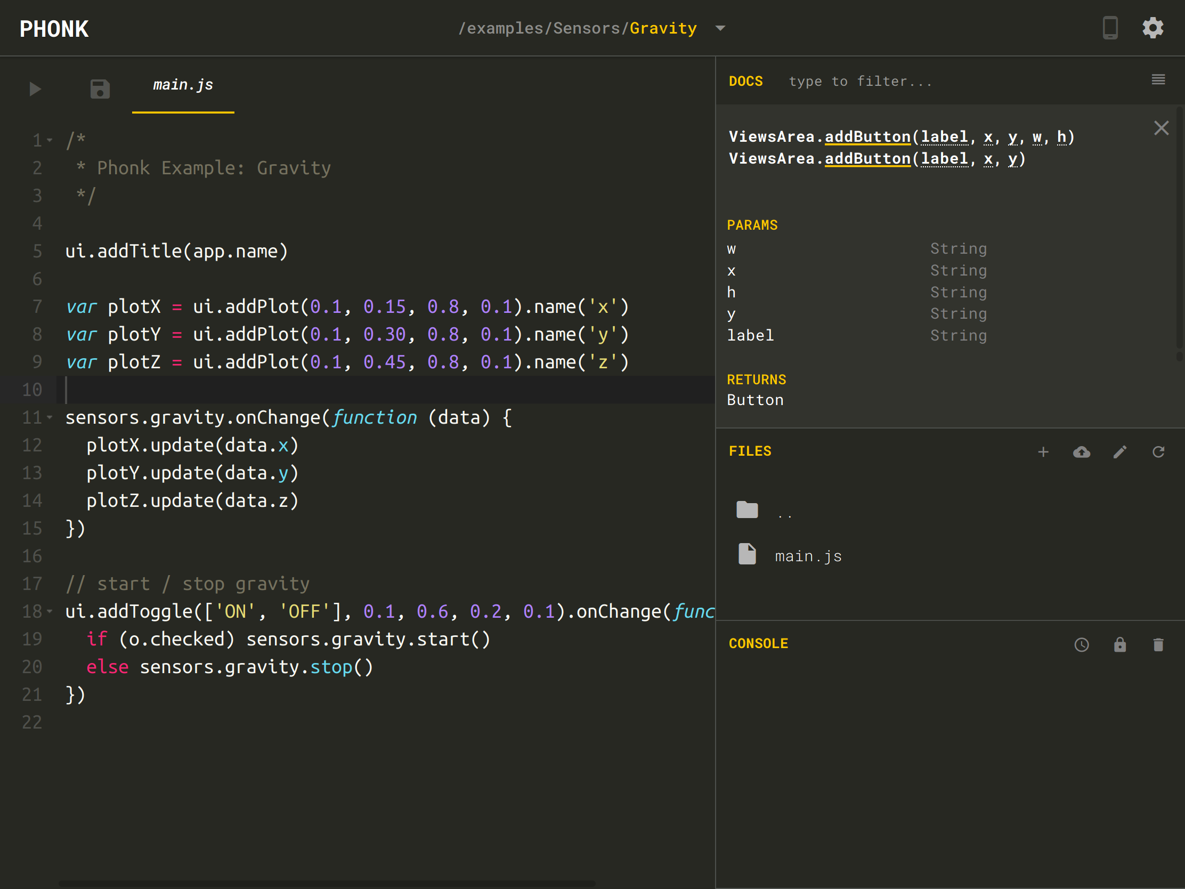The height and width of the screenshot is (889, 1185).
Task: Upload a file using cloud icon
Action: tap(1082, 452)
